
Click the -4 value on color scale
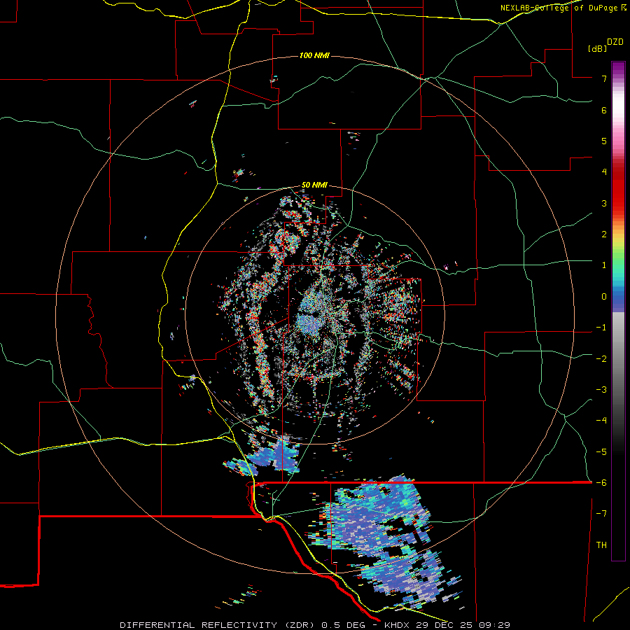601,420
